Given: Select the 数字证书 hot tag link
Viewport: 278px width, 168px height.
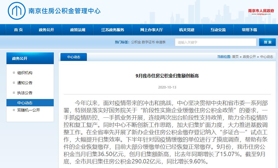Looking at the screenshot, I should [148, 42].
